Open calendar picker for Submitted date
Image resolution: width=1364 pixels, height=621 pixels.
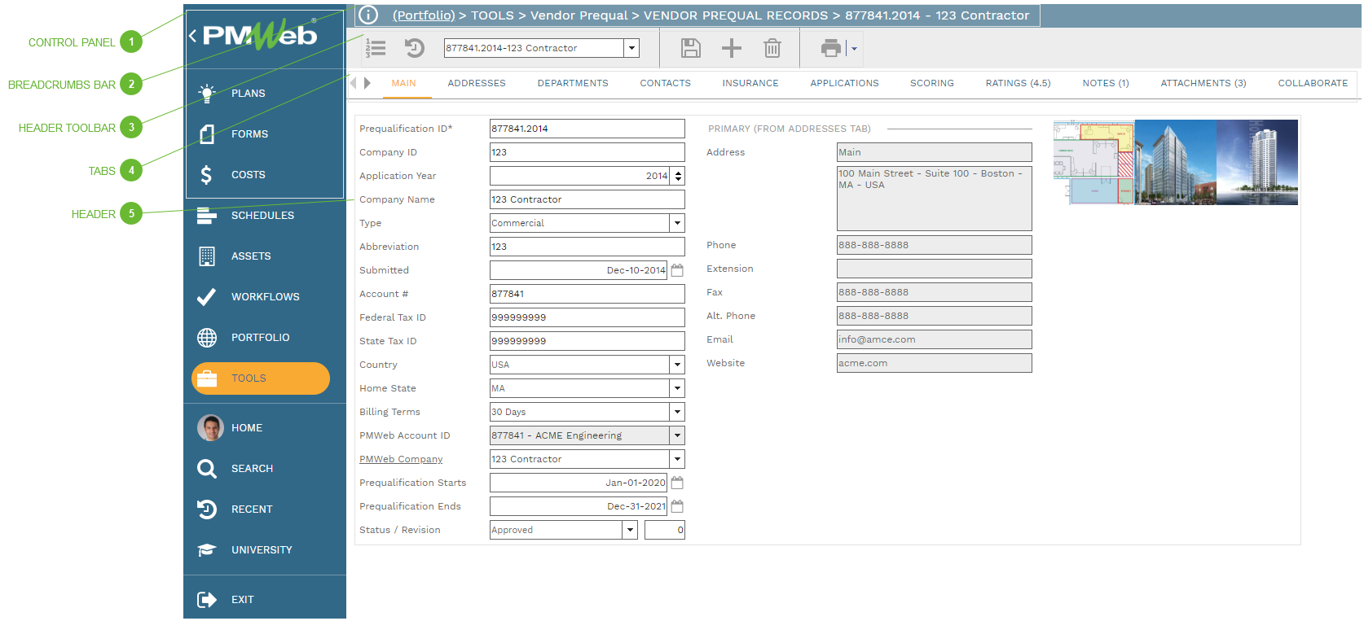[677, 270]
